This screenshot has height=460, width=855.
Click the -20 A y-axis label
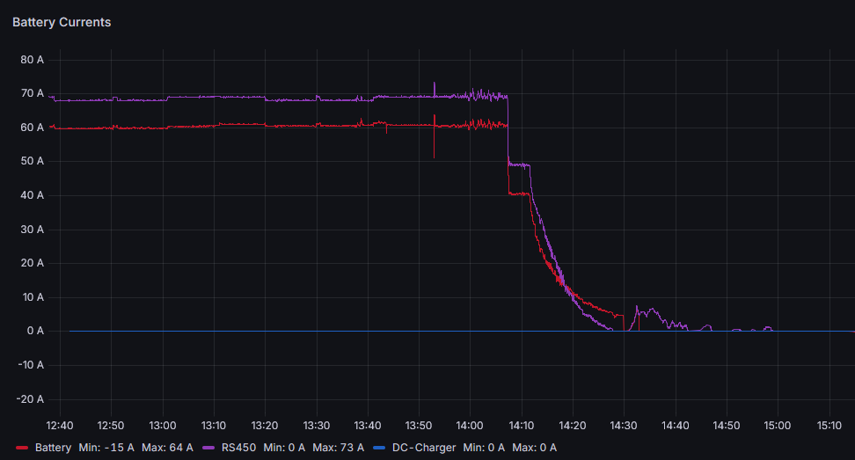(x=30, y=398)
